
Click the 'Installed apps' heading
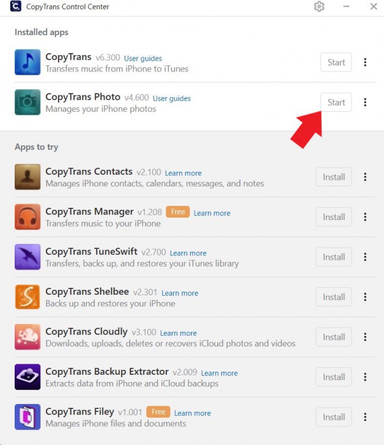pos(42,32)
